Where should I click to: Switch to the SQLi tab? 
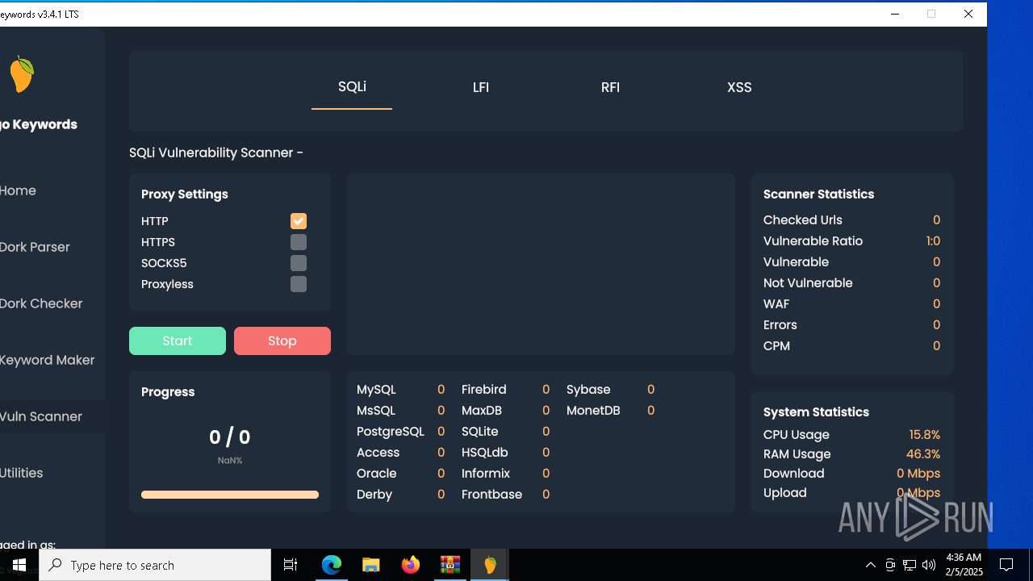pos(352,87)
